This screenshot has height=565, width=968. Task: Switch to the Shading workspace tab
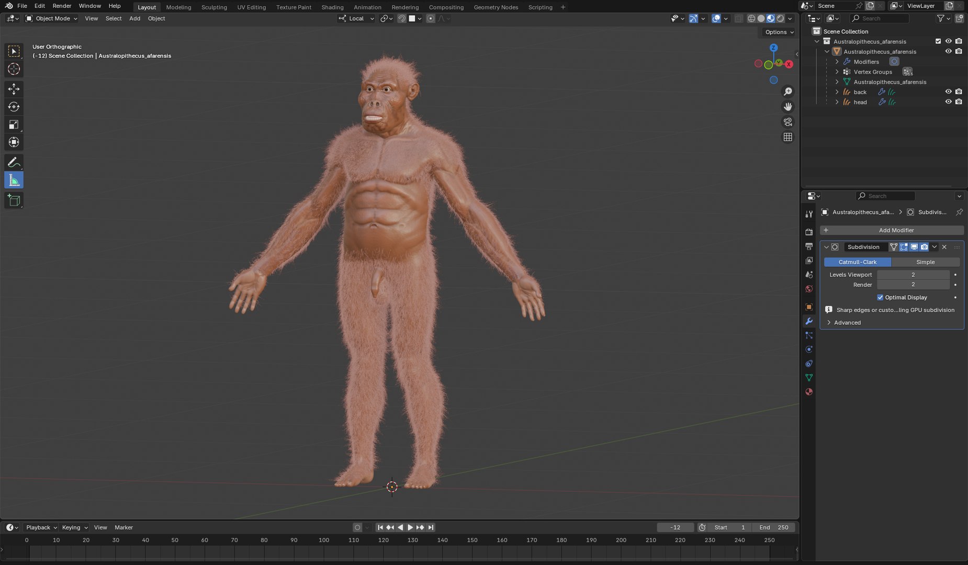[x=332, y=7]
